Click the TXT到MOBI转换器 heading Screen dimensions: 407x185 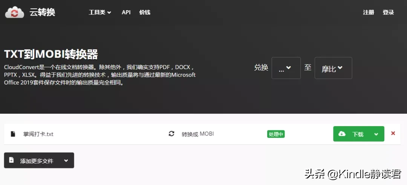pyautogui.click(x=51, y=54)
